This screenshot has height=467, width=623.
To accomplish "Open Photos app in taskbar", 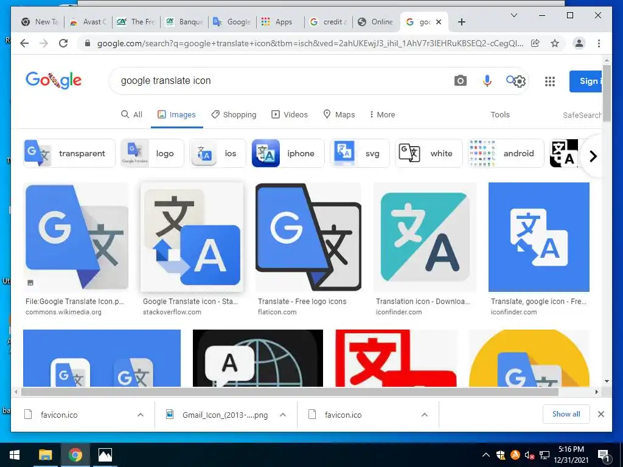I will click(x=105, y=455).
